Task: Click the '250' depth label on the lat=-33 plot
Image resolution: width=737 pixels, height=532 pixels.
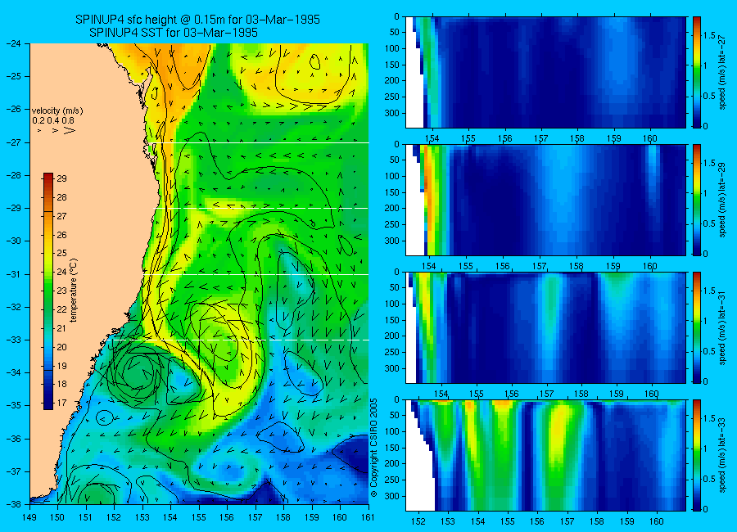Action: [392, 480]
